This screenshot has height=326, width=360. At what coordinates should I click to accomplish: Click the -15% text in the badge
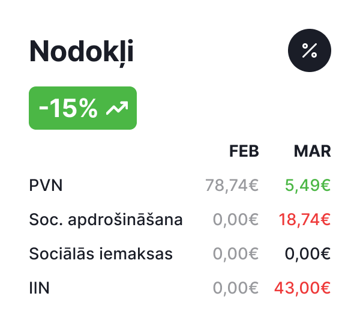point(68,108)
